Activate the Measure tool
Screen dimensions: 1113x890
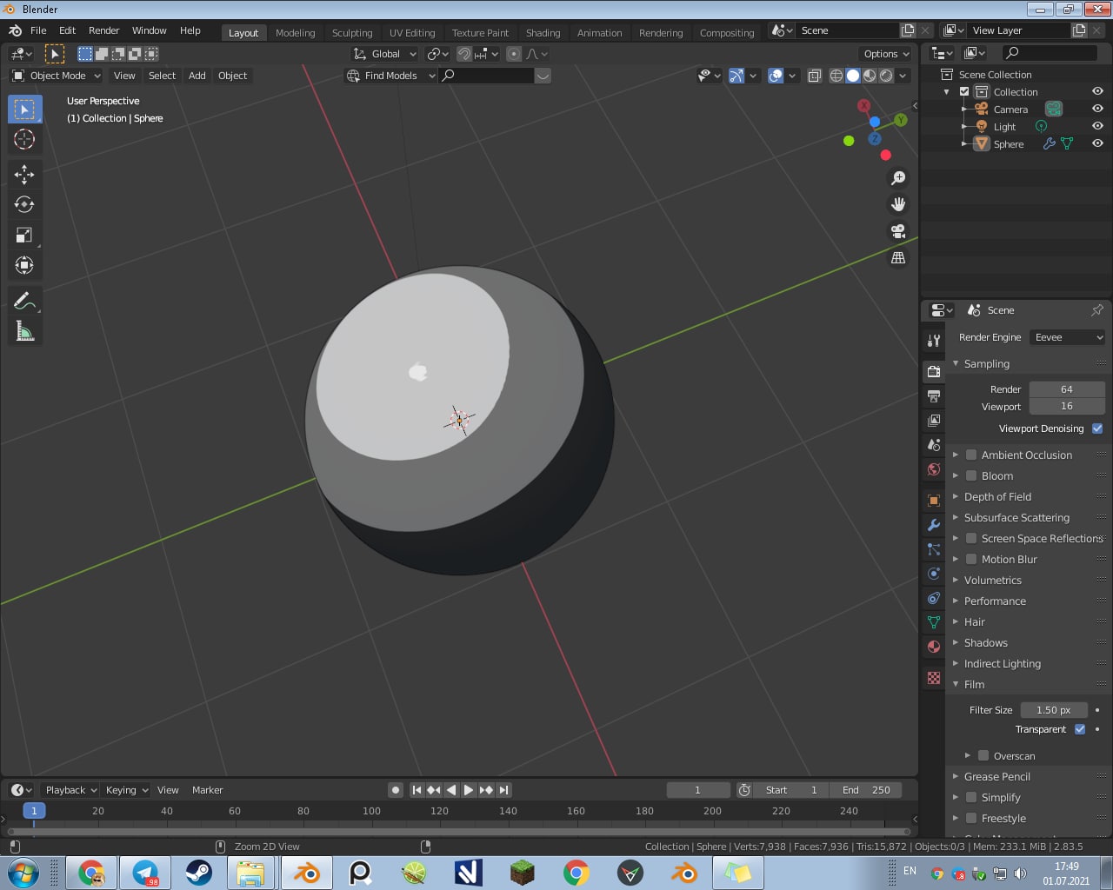(x=24, y=331)
